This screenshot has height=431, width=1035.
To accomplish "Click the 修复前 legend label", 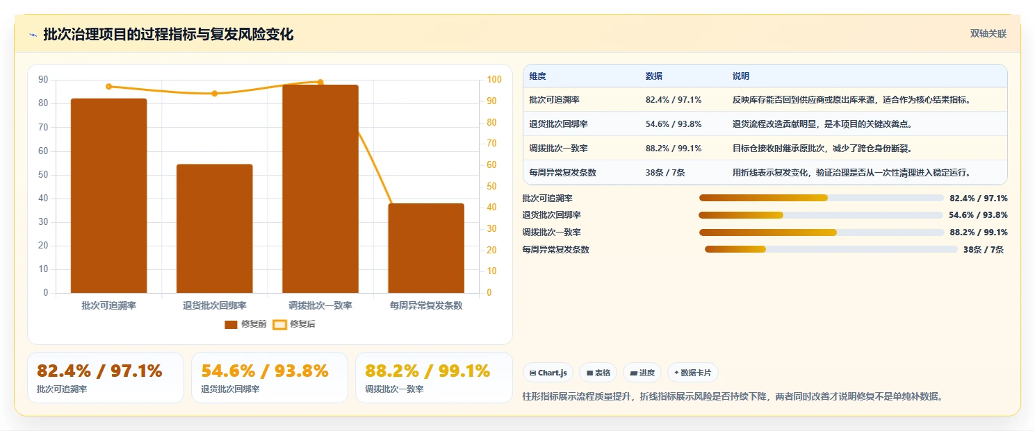I will click(254, 324).
